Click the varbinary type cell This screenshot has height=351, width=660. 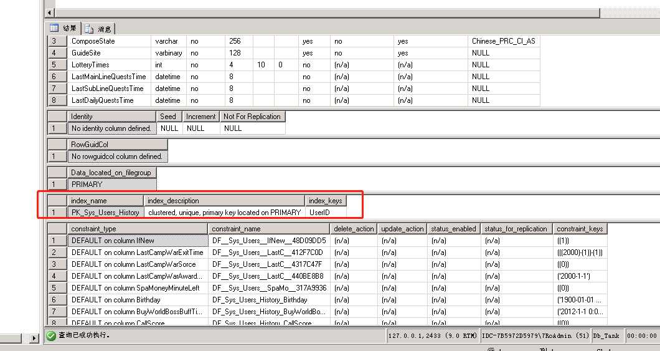pyautogui.click(x=168, y=52)
